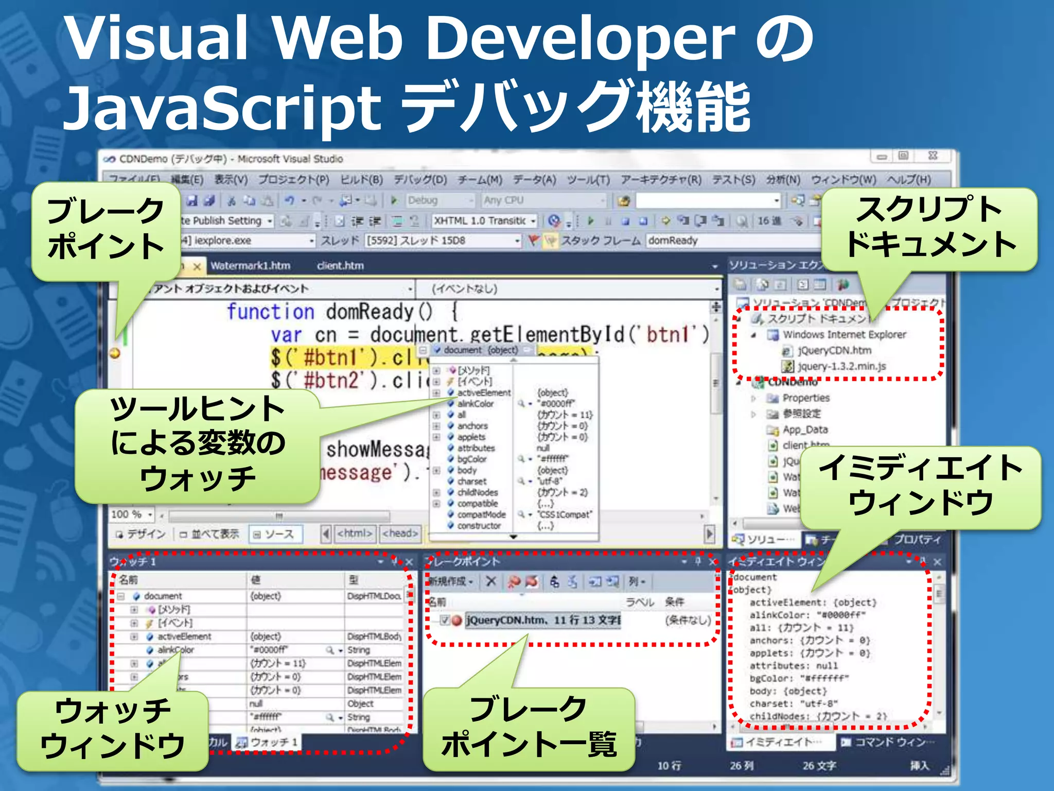Click the Cut scissors icon

tap(231, 200)
